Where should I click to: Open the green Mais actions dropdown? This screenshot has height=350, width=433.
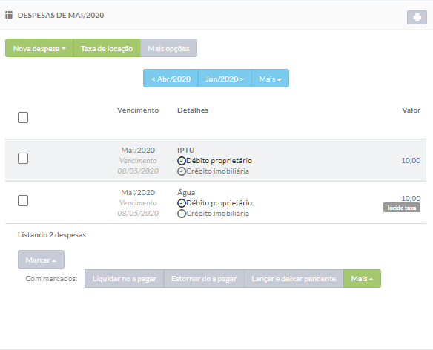[x=362, y=279]
